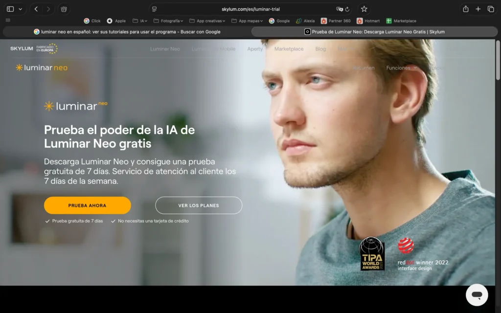Image resolution: width=501 pixels, height=313 pixels.
Task: Open the Partner 360 bookmark
Action: 336,21
